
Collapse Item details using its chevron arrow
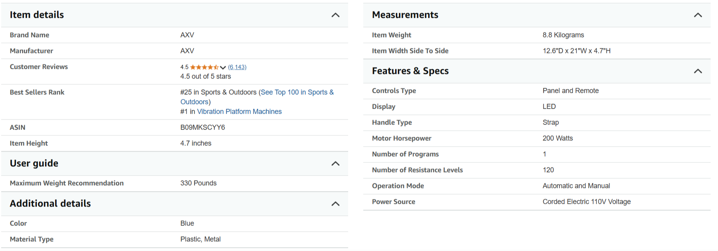(x=335, y=15)
